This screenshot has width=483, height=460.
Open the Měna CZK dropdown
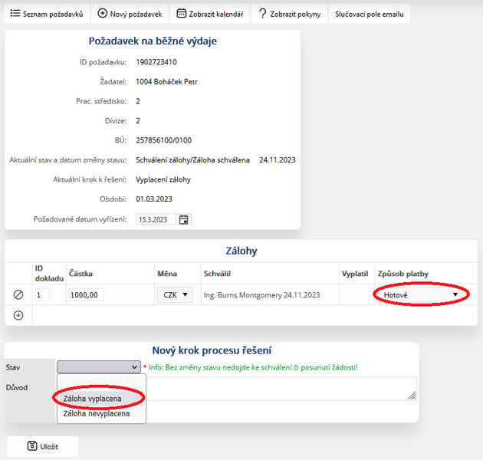pos(175,295)
